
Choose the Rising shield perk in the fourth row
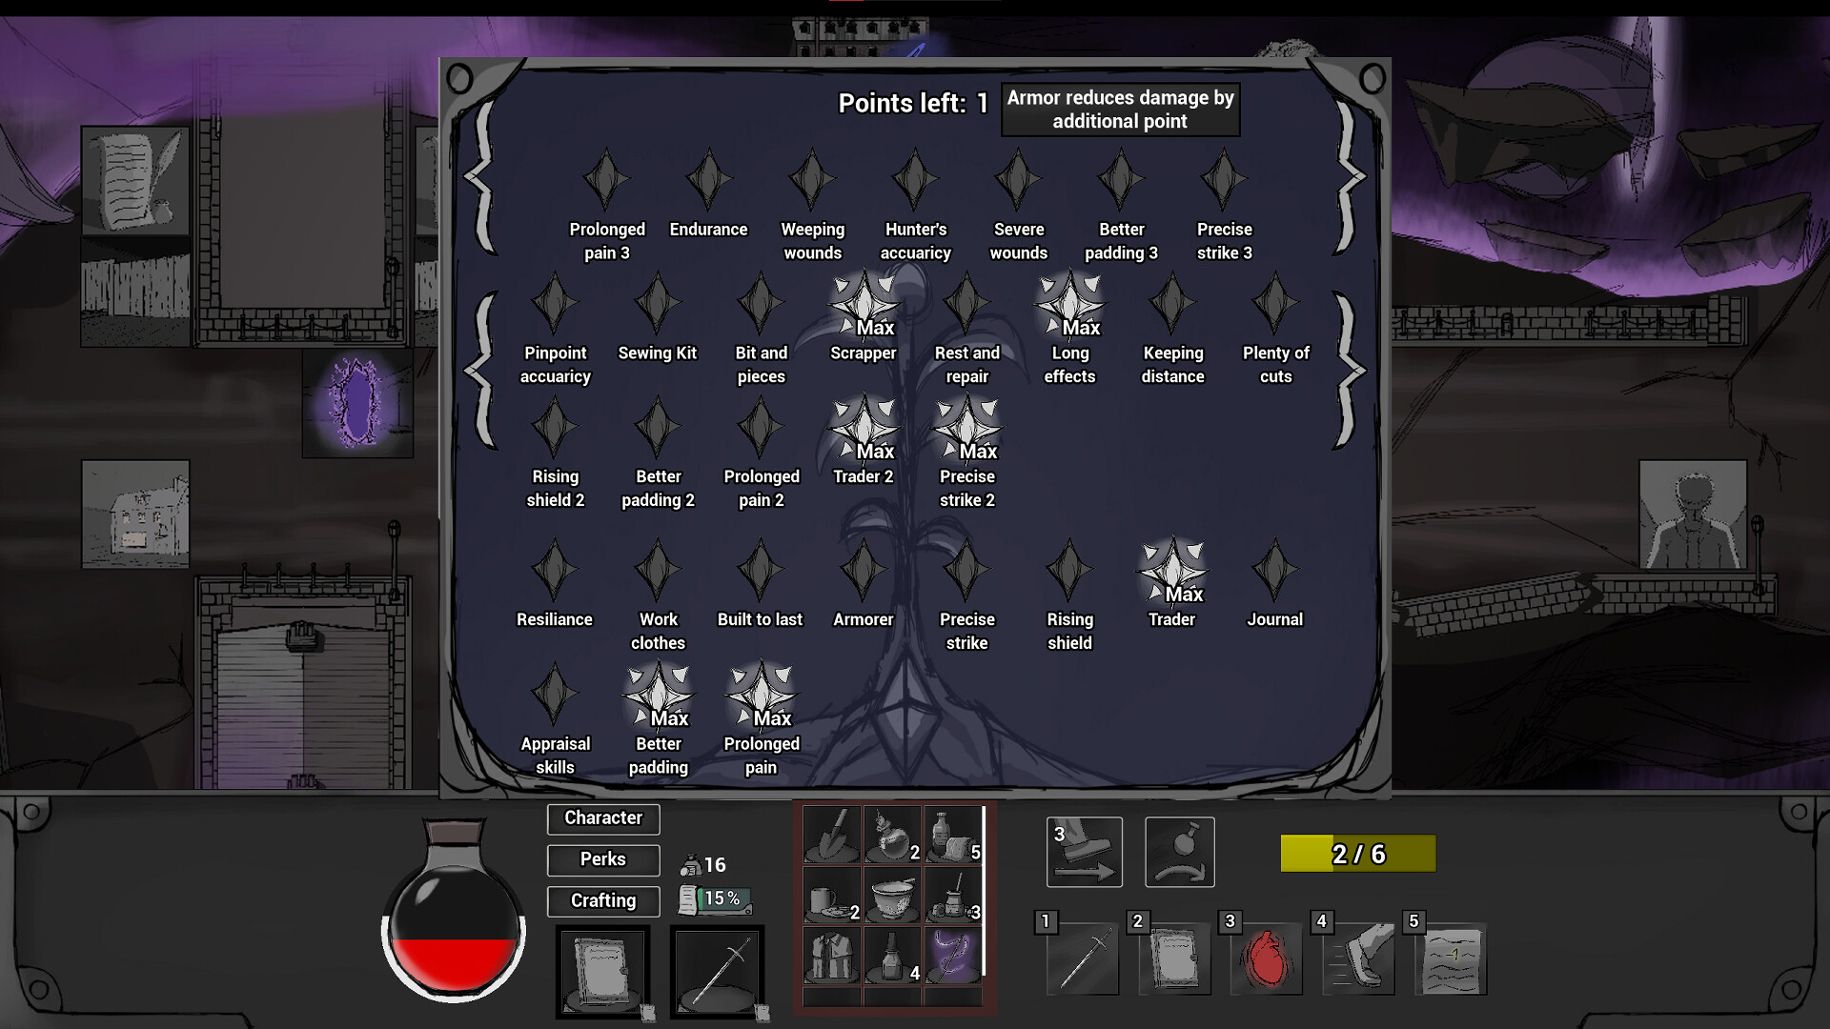(1069, 570)
